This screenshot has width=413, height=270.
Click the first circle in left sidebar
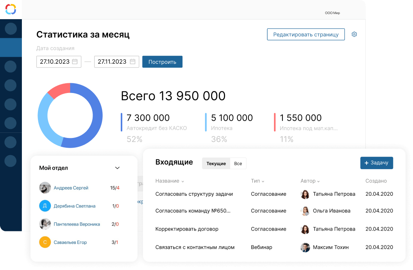coord(11,28)
